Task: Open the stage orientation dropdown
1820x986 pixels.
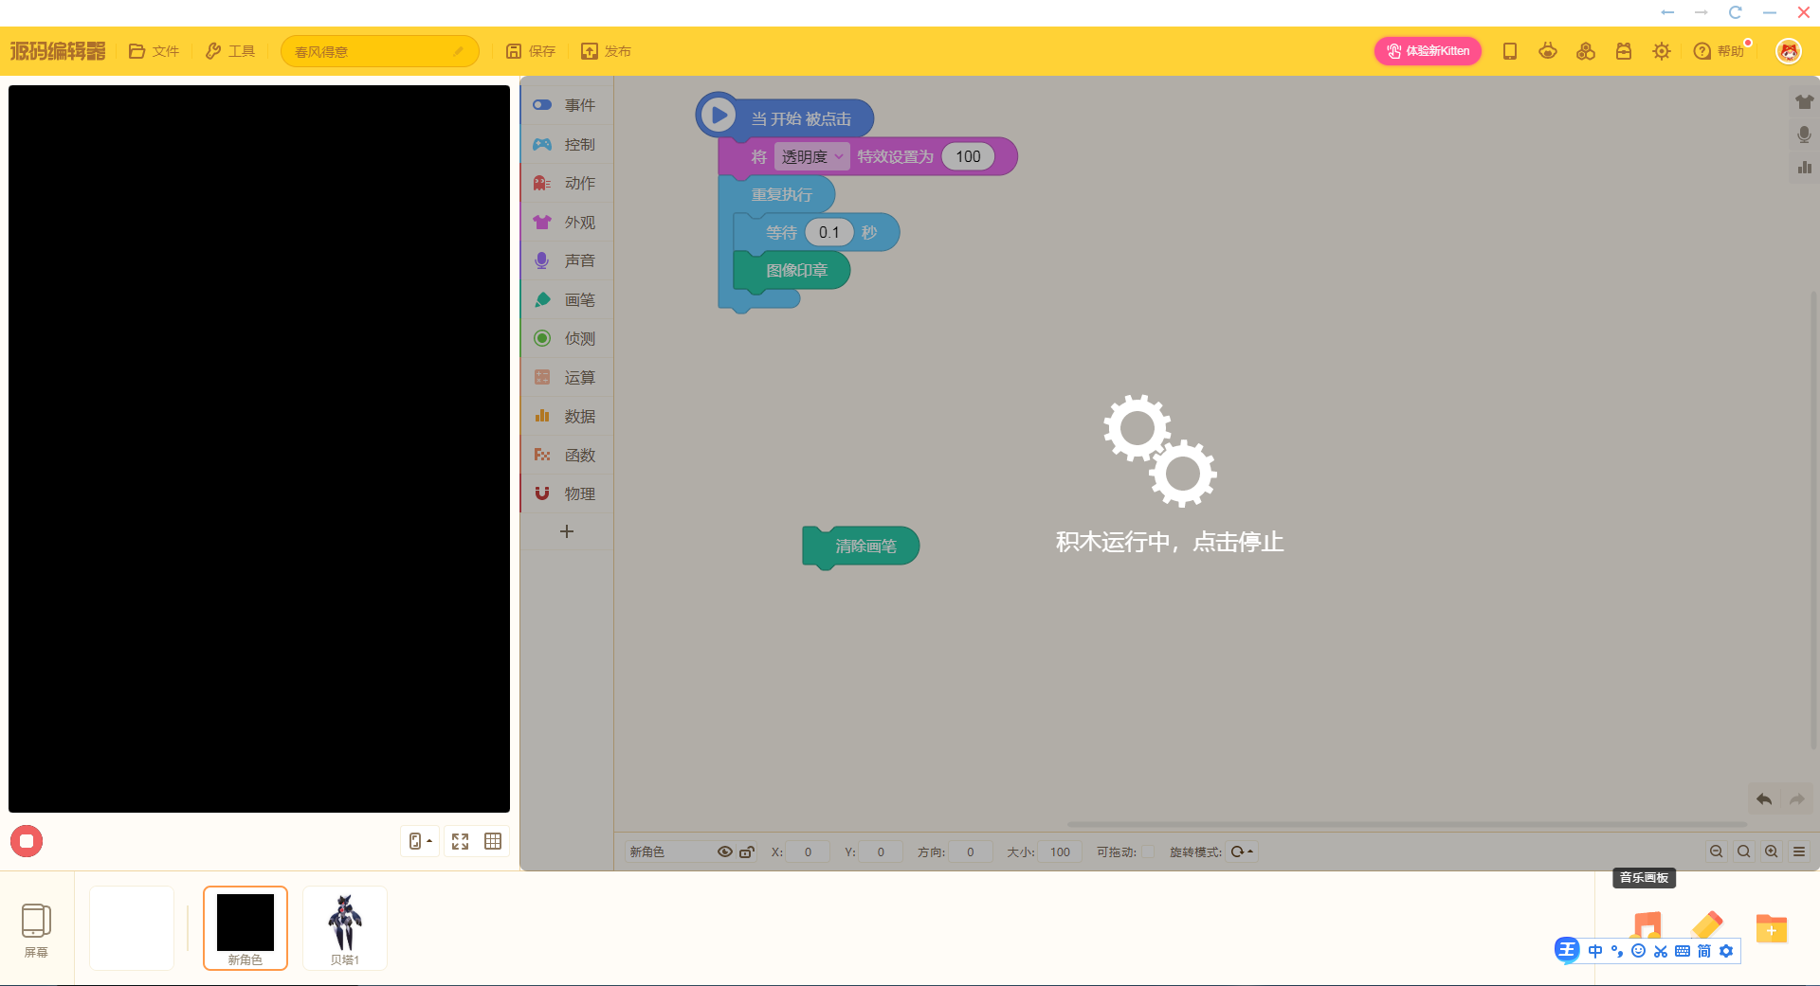Action: (x=420, y=841)
